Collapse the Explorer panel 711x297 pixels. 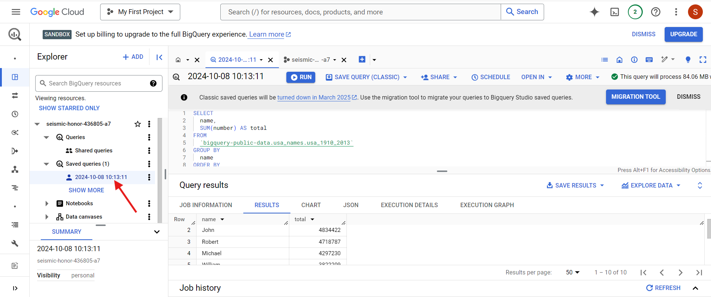click(x=159, y=57)
